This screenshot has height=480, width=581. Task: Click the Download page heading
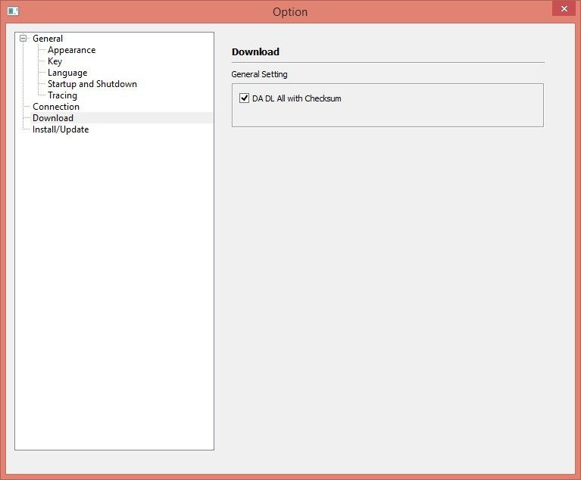[x=255, y=51]
